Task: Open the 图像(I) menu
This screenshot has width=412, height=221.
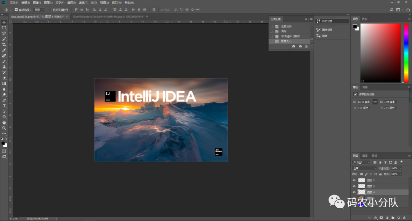Action: tap(37, 3)
